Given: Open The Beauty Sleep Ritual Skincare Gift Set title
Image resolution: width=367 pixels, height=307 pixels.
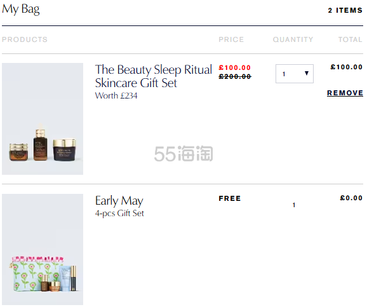Looking at the screenshot, I should pos(154,76).
